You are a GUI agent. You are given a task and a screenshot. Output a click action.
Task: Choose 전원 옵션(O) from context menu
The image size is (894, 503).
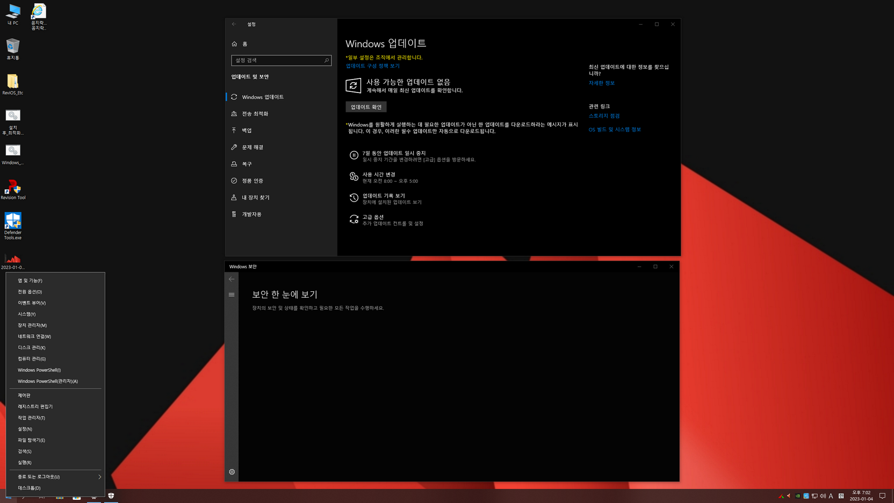(x=55, y=292)
